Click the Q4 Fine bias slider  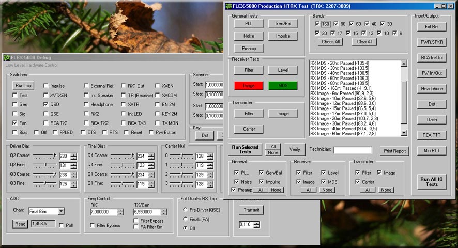pos(122,165)
